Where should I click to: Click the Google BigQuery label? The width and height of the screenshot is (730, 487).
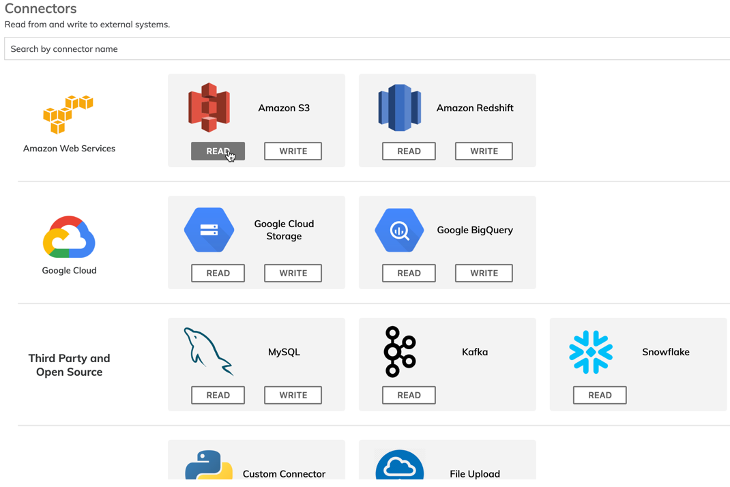tap(475, 230)
